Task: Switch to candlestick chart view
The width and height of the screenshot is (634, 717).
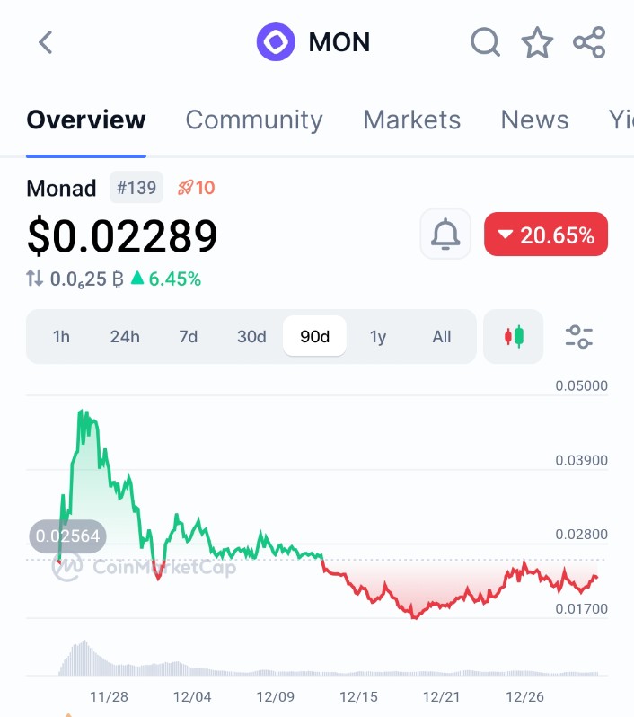Action: tap(513, 337)
